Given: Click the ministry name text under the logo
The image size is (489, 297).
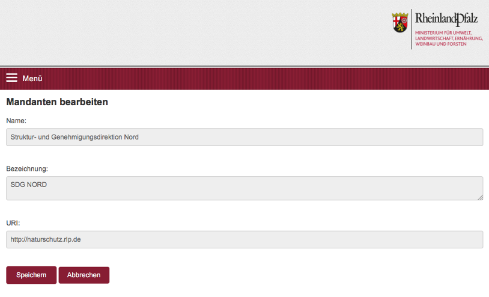Looking at the screenshot, I should pos(448,38).
